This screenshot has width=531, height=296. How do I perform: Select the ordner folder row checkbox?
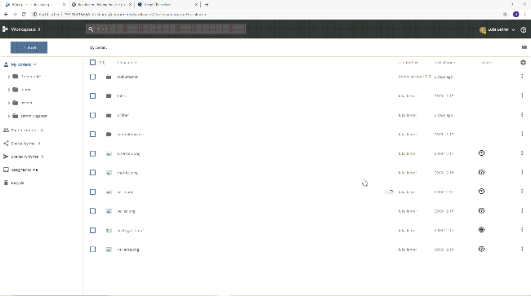[92, 115]
